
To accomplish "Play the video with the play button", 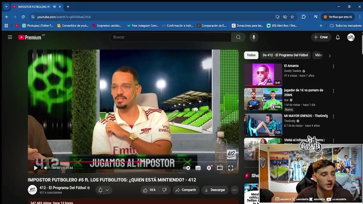I will [36, 168].
